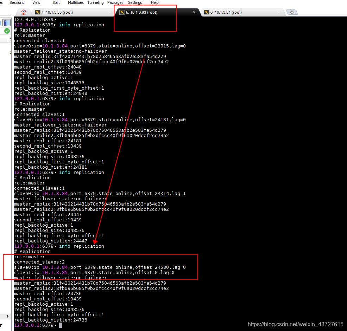Viewport: 347px width, 331px height.
Task: Open the Sessions menu
Action: (17, 2)
